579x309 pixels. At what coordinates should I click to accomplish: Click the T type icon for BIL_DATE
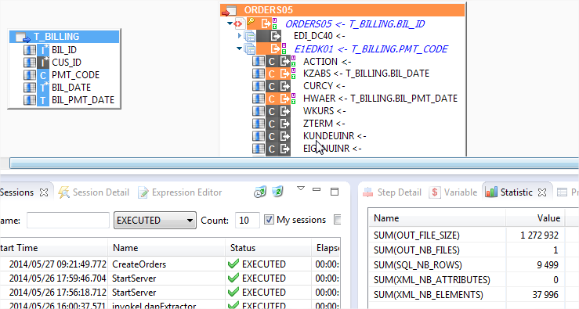pos(43,88)
